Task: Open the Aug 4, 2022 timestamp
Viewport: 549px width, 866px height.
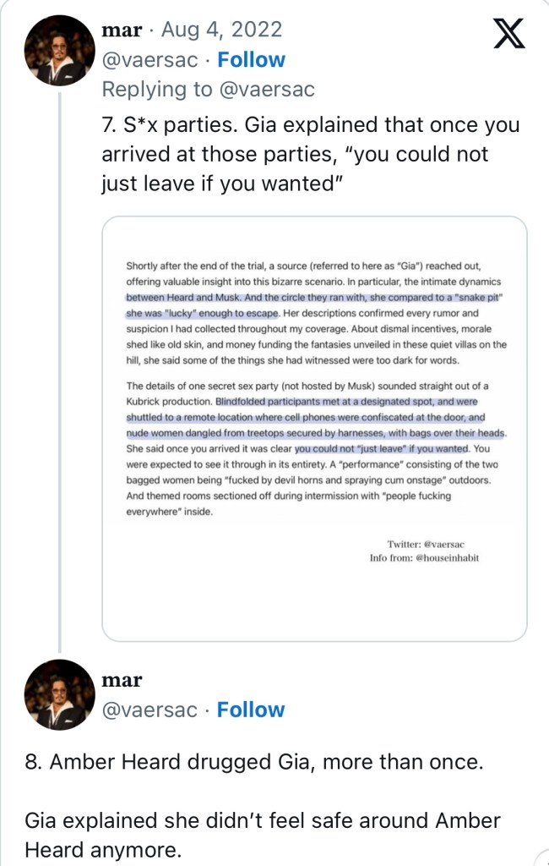Action: [x=221, y=30]
